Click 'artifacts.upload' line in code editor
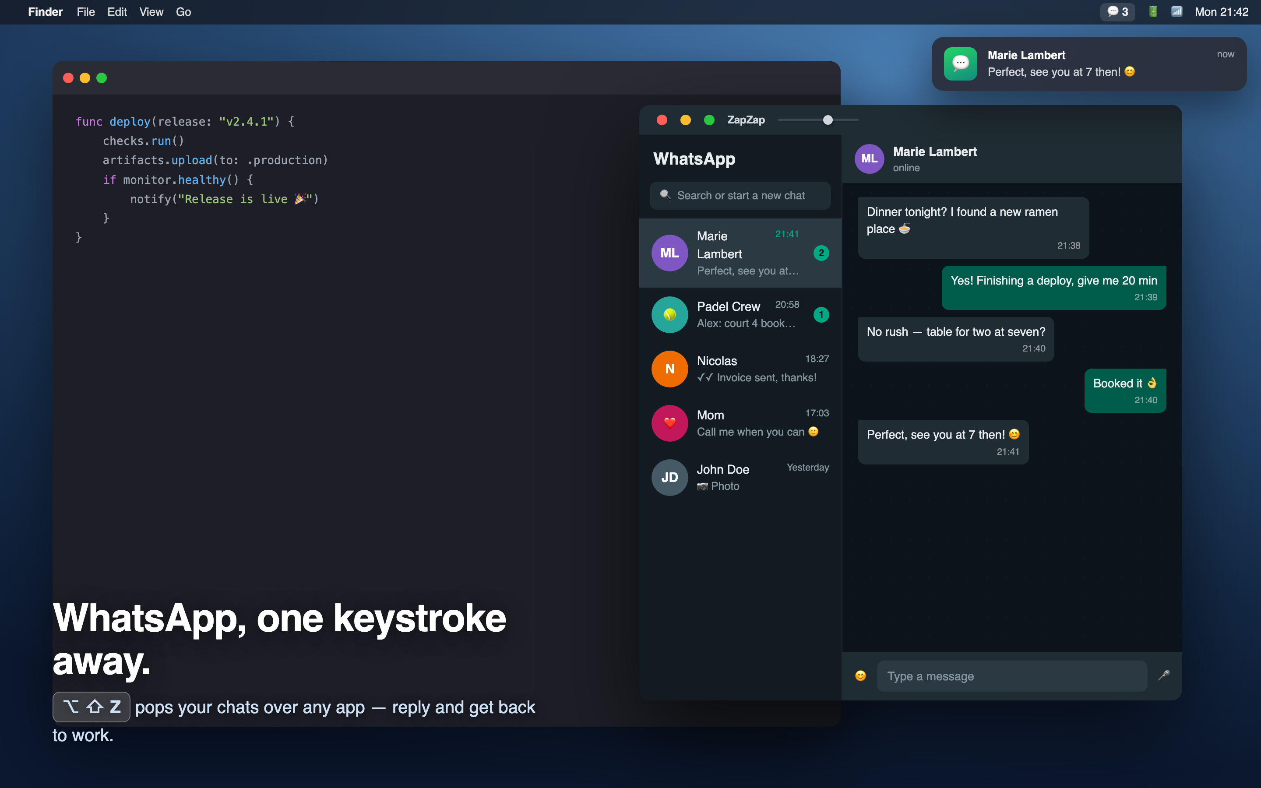The height and width of the screenshot is (788, 1261). (215, 160)
